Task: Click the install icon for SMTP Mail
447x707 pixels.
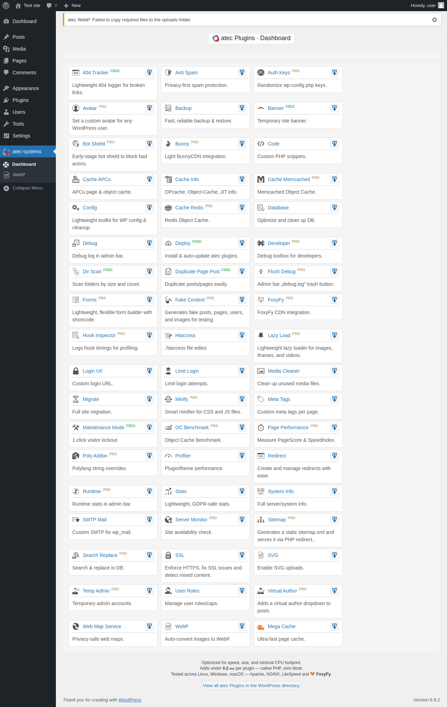Action: (149, 520)
